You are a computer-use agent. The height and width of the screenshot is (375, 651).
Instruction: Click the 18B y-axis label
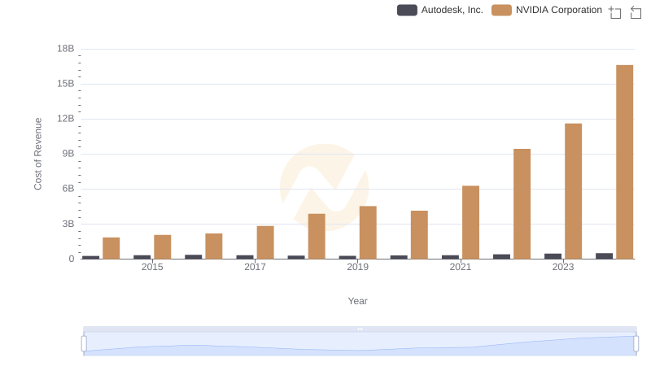[x=65, y=49]
